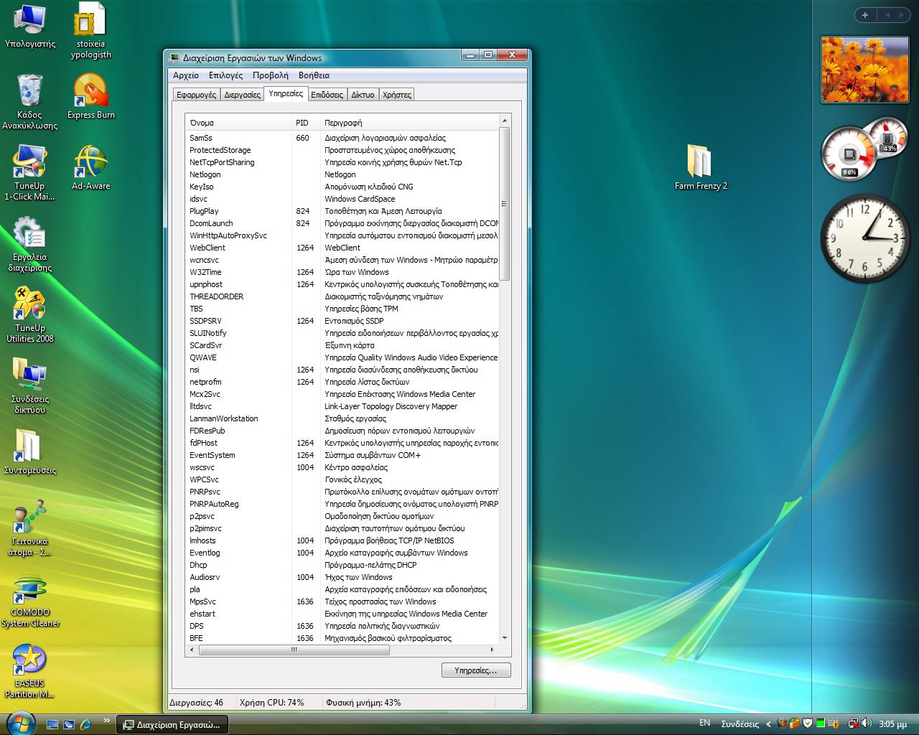Select the W32Time service row
This screenshot has height=735, width=919.
pyautogui.click(x=342, y=272)
